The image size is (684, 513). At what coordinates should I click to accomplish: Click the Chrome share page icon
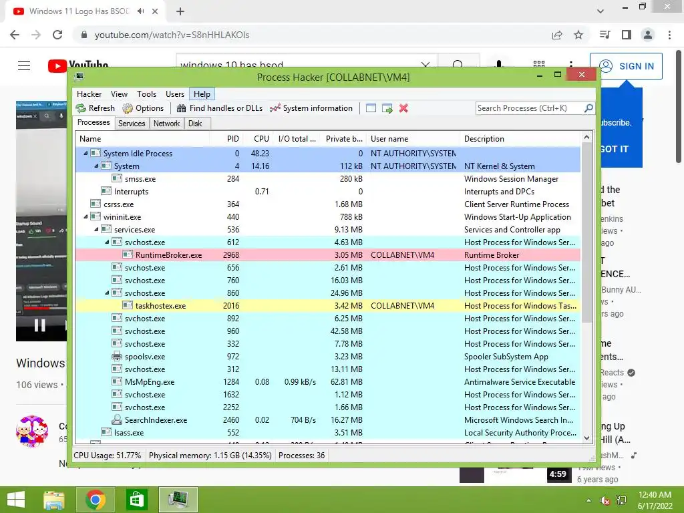coord(557,35)
